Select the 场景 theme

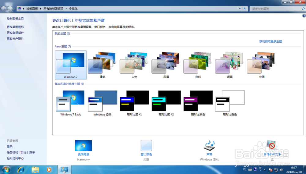pyautogui.click(x=230, y=65)
